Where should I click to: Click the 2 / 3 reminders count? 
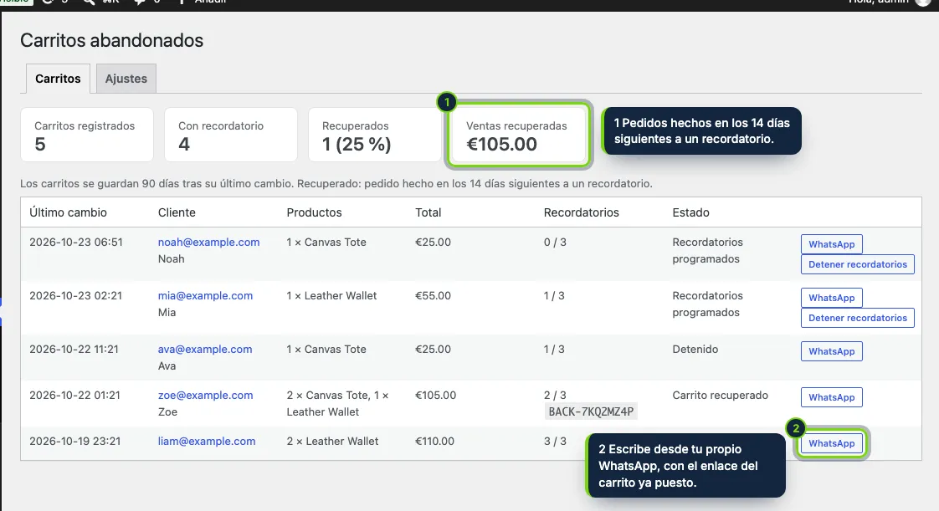pos(555,395)
